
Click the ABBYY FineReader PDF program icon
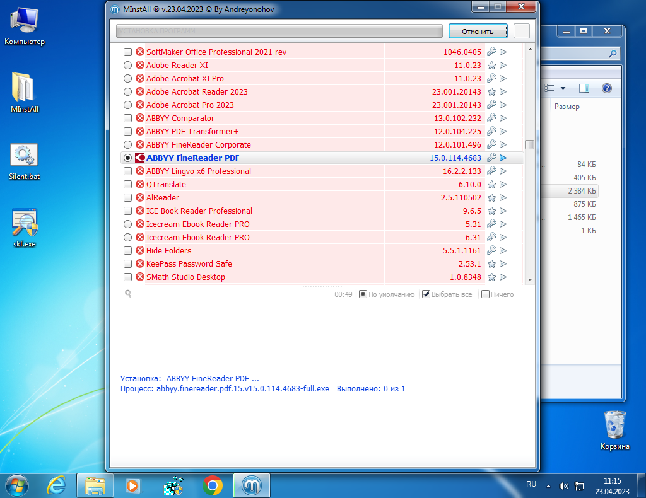click(140, 158)
